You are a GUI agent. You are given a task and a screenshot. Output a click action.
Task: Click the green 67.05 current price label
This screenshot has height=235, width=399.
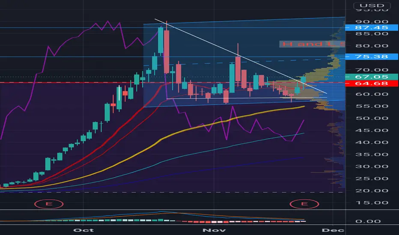372,77
